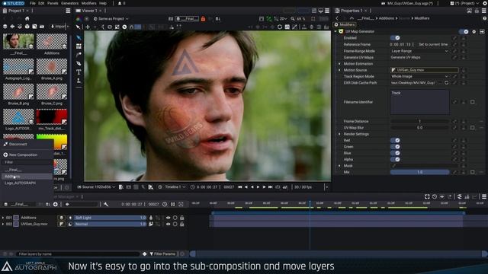Adjust the Soft Light opacity slider on Additions
This screenshot has width=488, height=274.
click(110, 218)
